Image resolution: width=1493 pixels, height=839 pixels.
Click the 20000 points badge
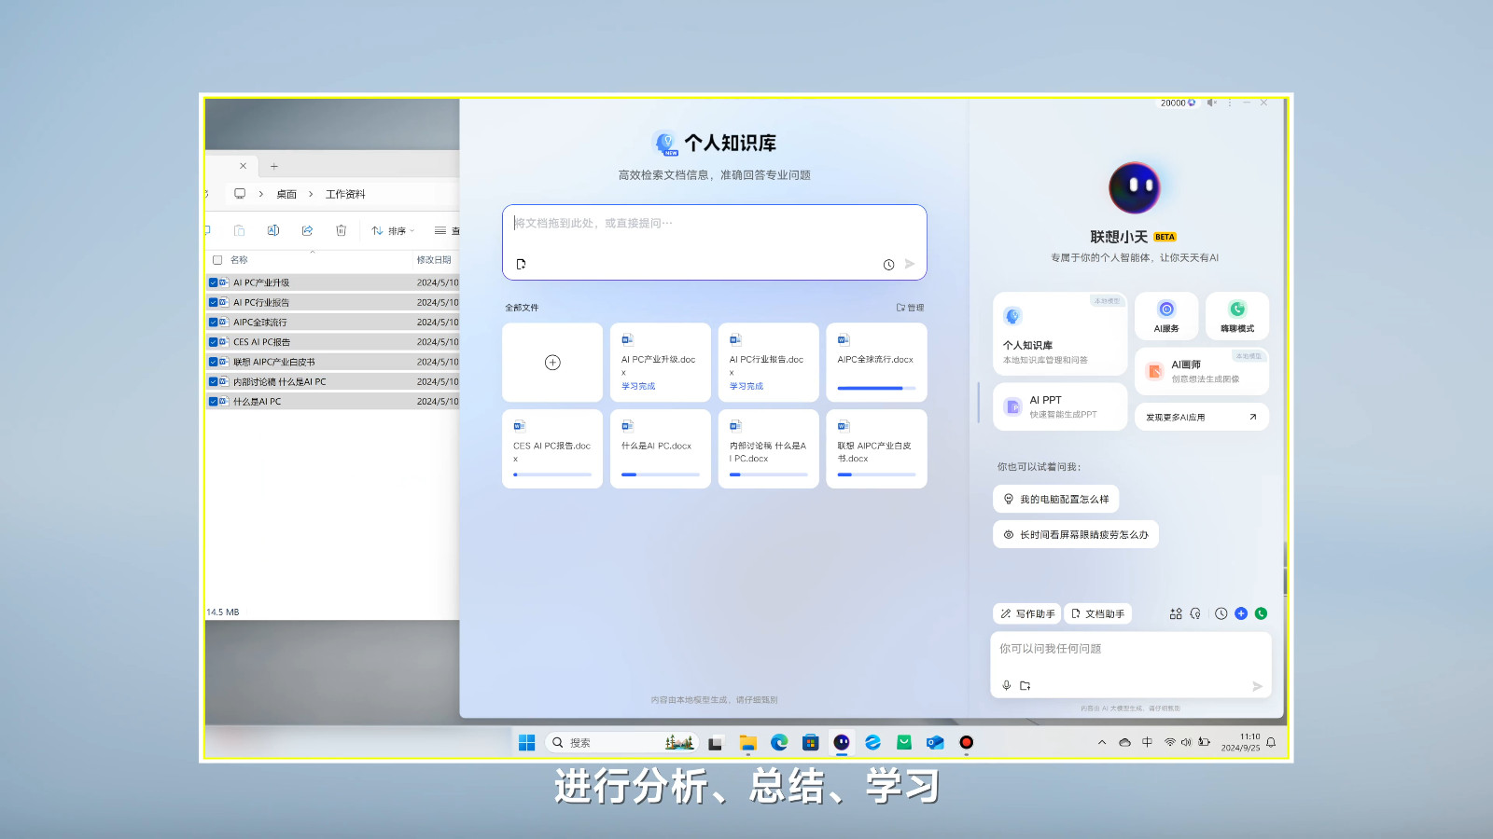coord(1178,103)
